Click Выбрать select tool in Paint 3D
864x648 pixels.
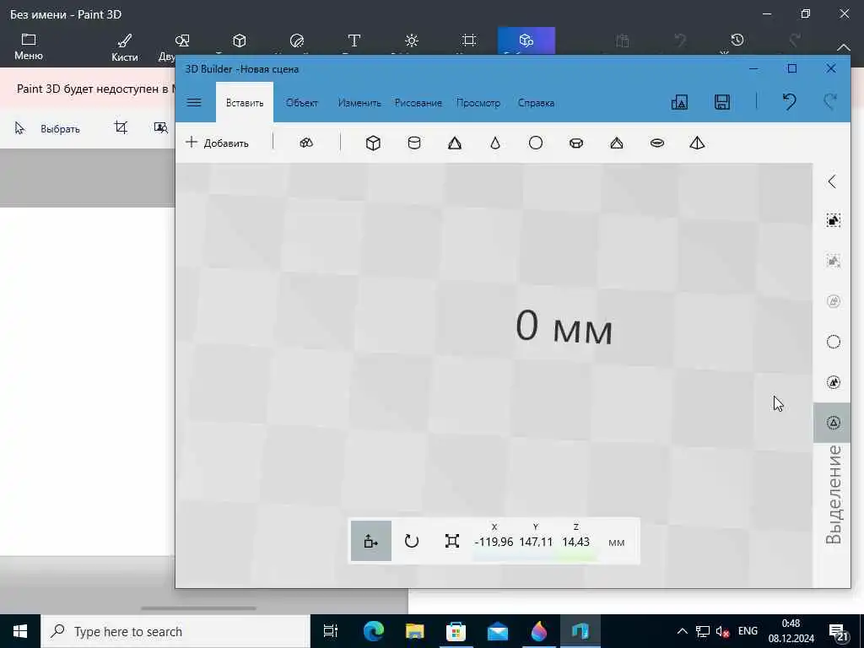point(47,129)
